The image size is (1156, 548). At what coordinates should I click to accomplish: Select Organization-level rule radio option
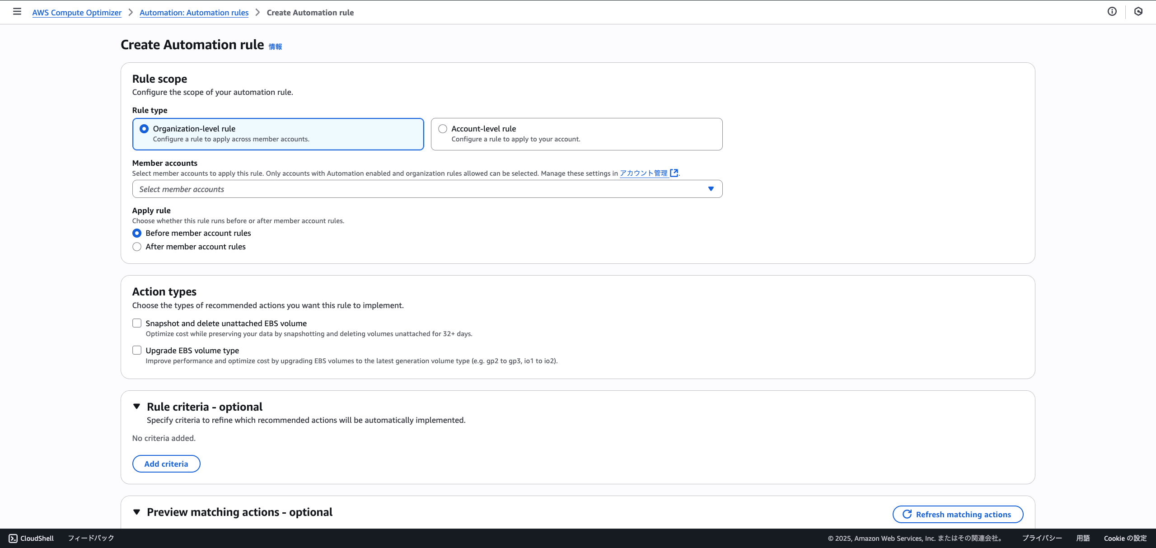[x=144, y=129]
